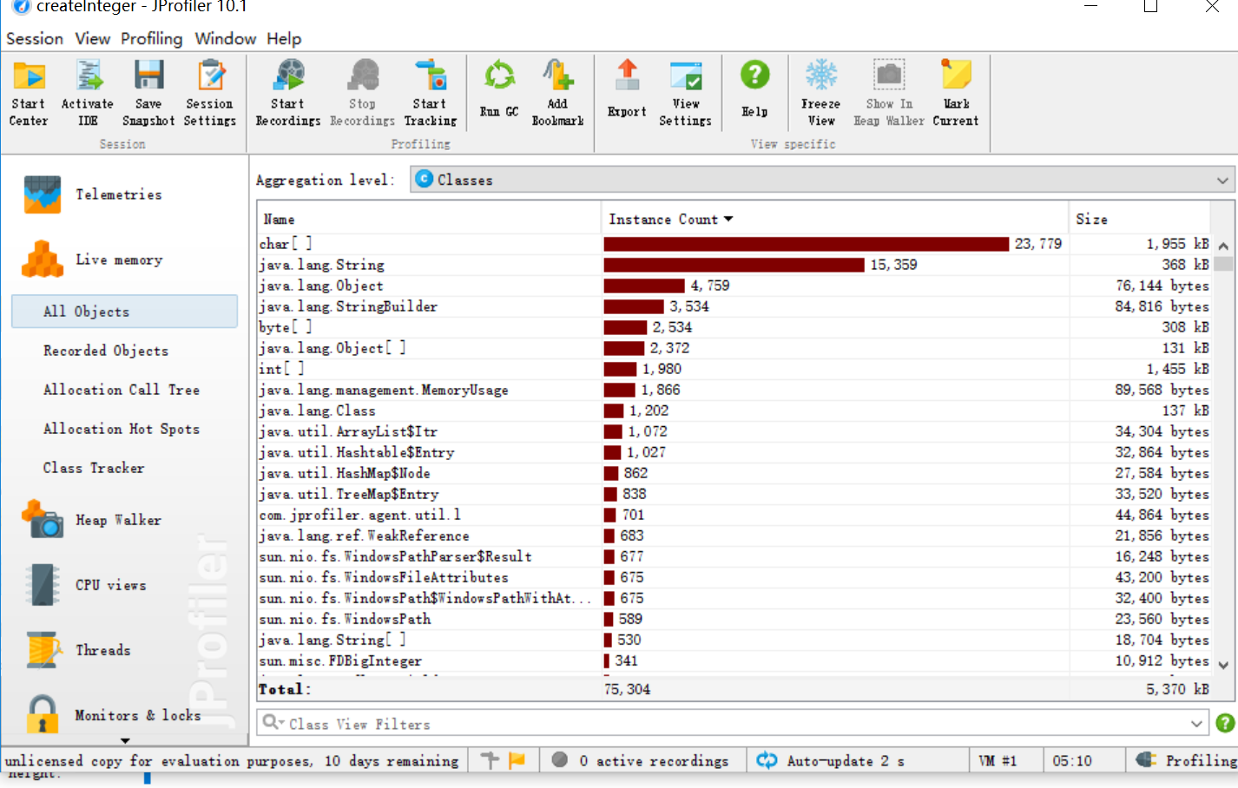Open Help from toolbar
Screen dimensions: 1238x788
pos(754,89)
